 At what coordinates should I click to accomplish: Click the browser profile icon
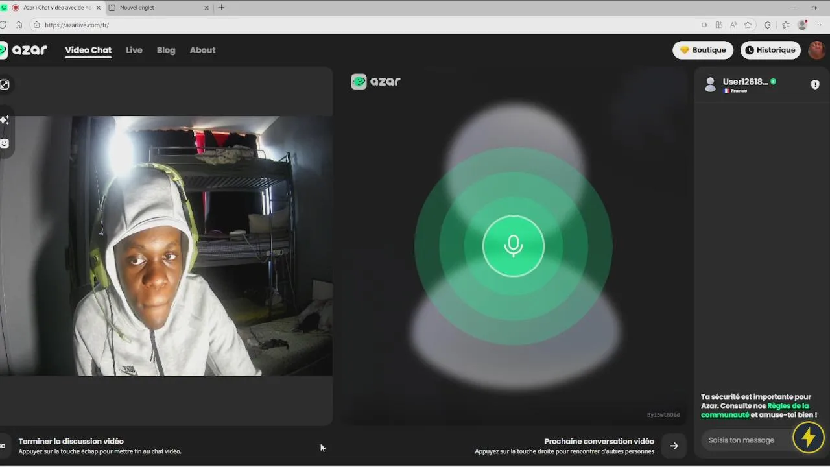[x=802, y=25]
